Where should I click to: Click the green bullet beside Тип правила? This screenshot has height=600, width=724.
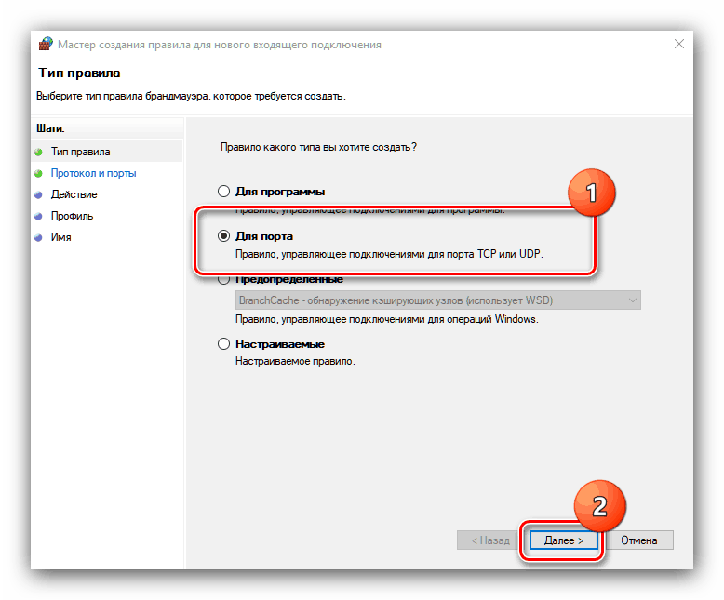[x=39, y=152]
